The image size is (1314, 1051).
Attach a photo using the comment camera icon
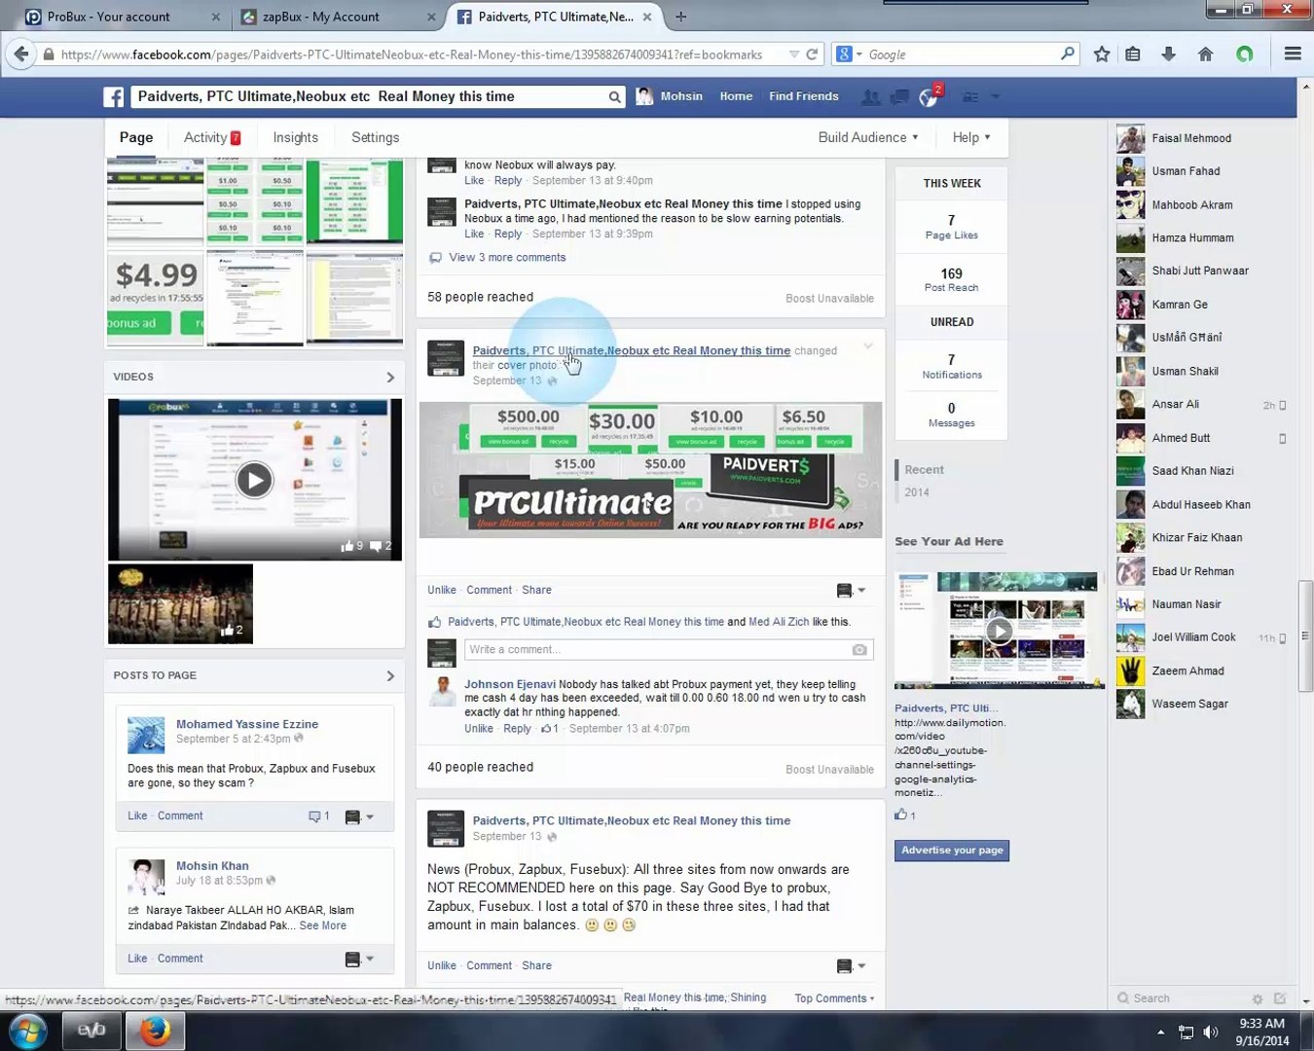tap(859, 650)
